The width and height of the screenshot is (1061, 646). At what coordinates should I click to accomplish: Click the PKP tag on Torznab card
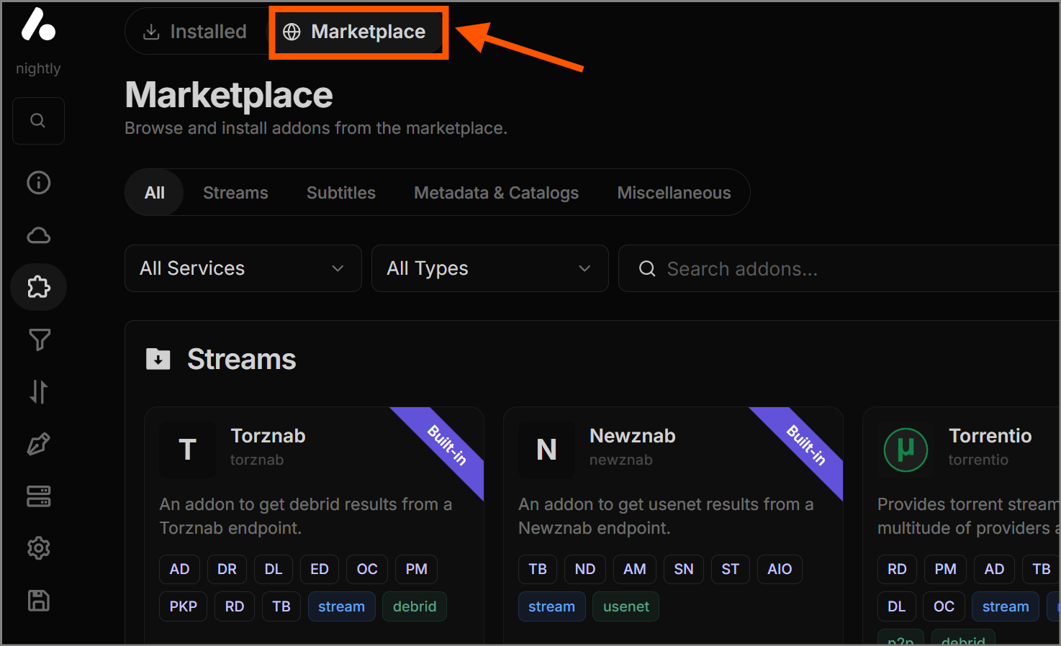(x=184, y=606)
